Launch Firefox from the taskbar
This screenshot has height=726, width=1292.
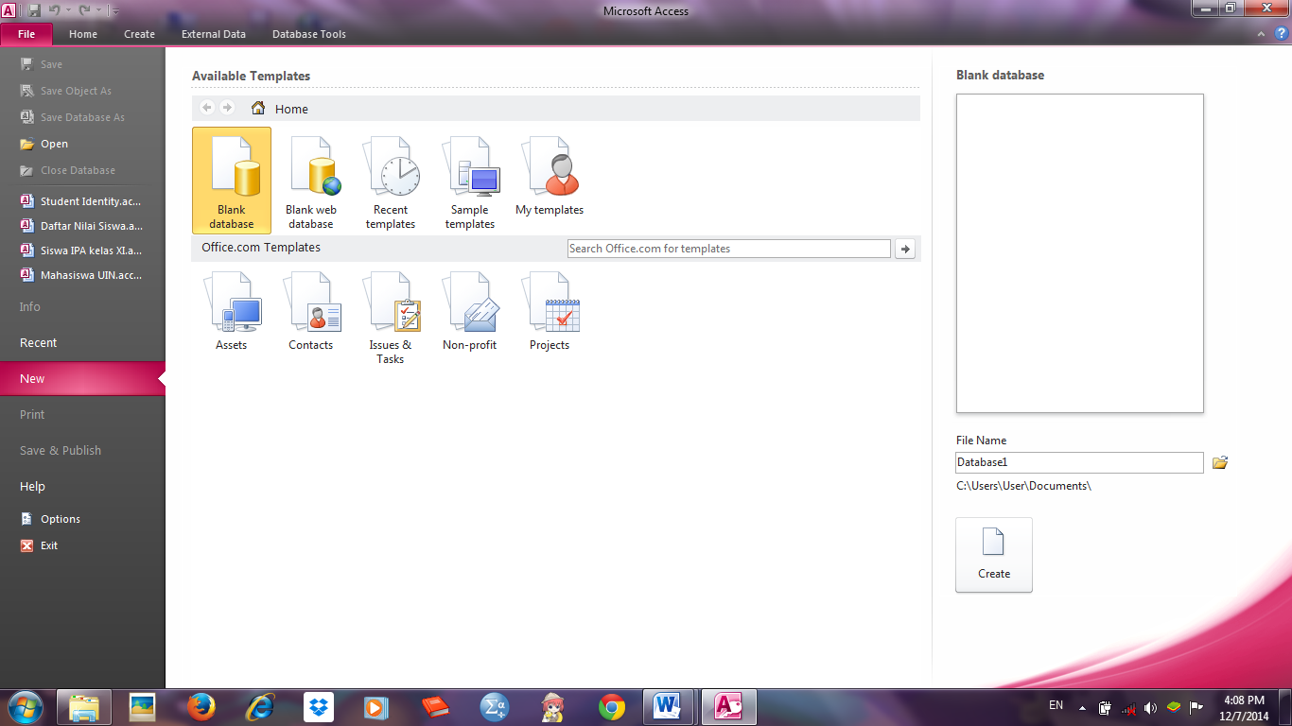(x=201, y=706)
